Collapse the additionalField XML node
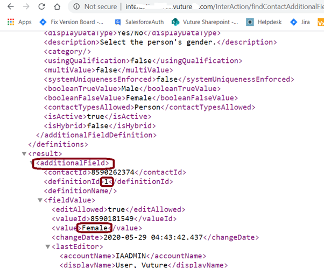 point(32,163)
